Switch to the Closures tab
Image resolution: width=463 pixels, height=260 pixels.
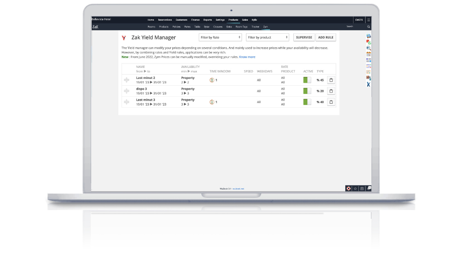218,27
